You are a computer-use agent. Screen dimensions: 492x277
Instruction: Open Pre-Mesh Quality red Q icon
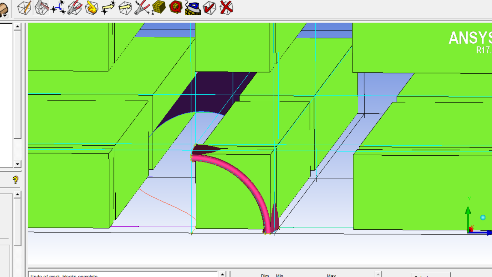175,7
